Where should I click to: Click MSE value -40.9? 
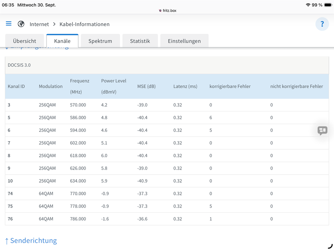pos(142,181)
